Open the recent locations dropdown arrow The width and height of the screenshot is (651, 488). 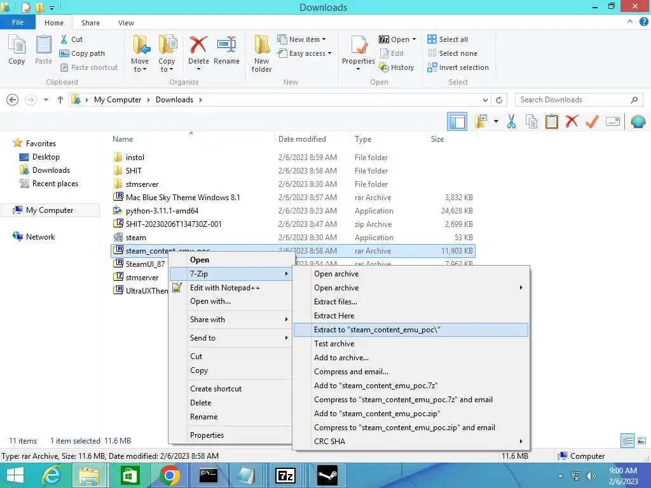(46, 100)
